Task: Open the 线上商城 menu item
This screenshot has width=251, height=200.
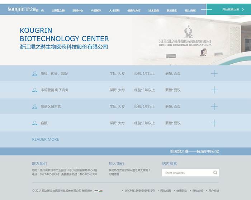Action: pos(190,10)
